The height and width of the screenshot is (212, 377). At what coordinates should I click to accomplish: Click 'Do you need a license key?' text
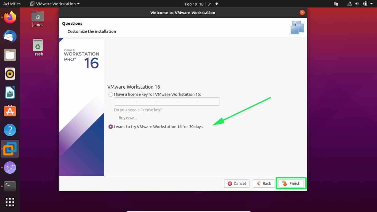tap(138, 110)
